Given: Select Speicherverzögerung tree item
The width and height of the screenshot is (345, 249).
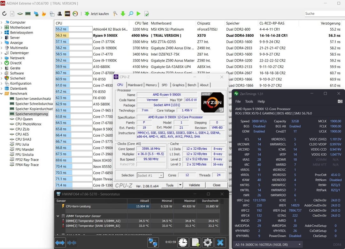Looking at the screenshot, I should 31,114.
